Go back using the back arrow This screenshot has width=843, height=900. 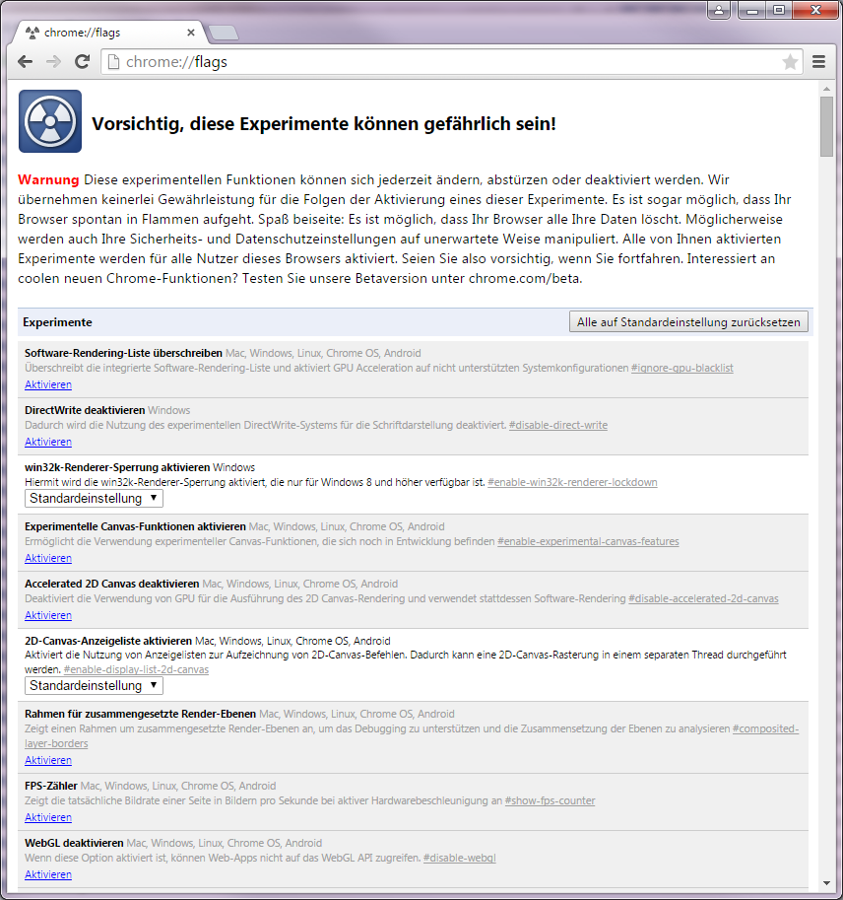26,61
